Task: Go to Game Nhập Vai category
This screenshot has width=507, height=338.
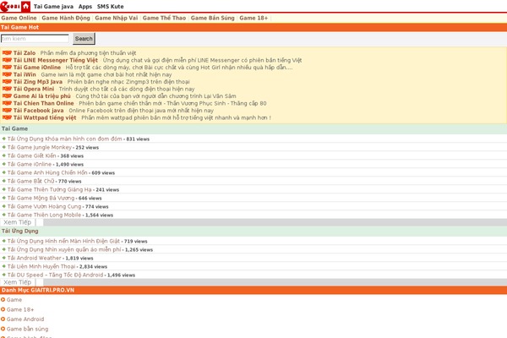Action: pos(116,18)
